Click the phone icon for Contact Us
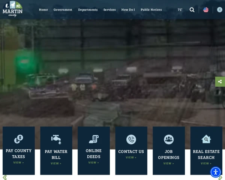The image size is (225, 180). 131,139
